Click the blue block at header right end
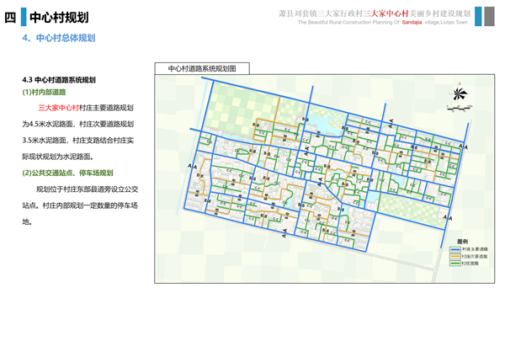This screenshot has width=505, height=357. tap(490, 17)
